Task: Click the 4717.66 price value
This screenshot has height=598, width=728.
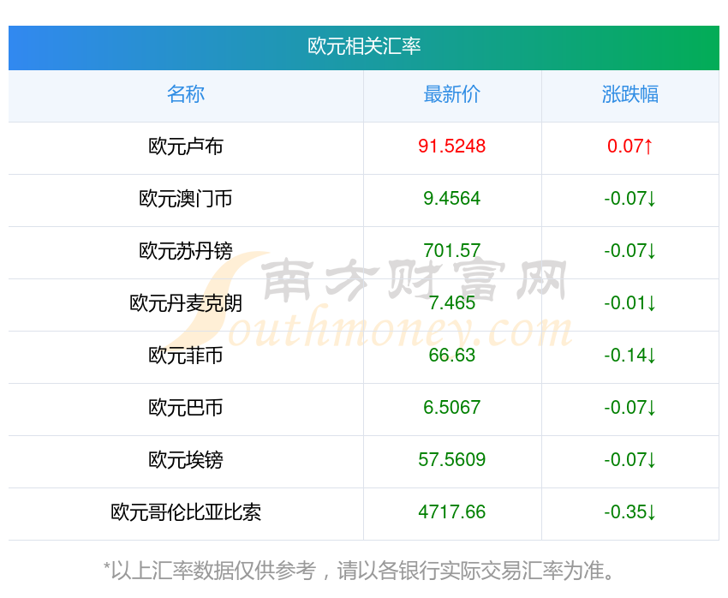Action: [x=451, y=512]
